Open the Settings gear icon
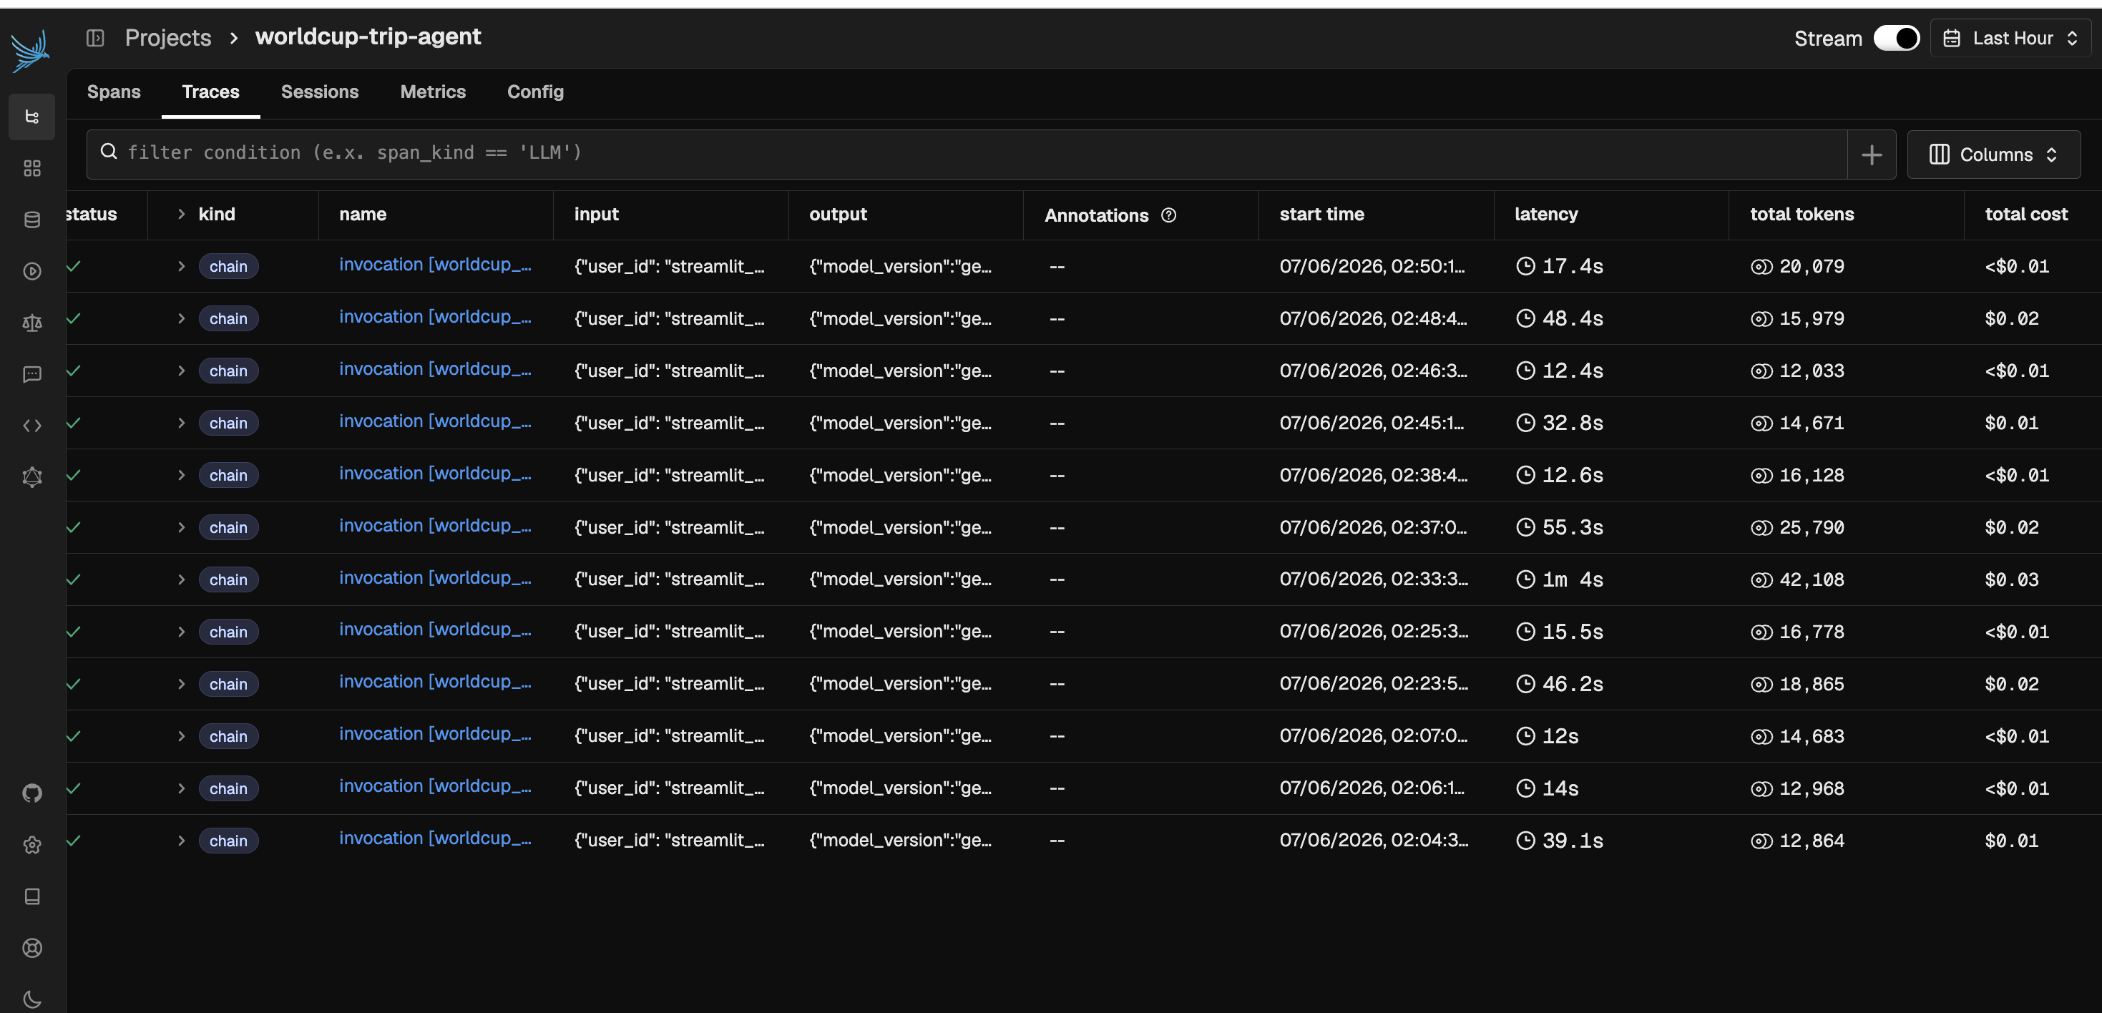This screenshot has width=2102, height=1013. tap(31, 845)
